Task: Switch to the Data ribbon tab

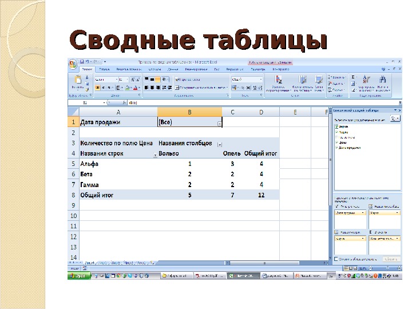Action: click(x=173, y=69)
